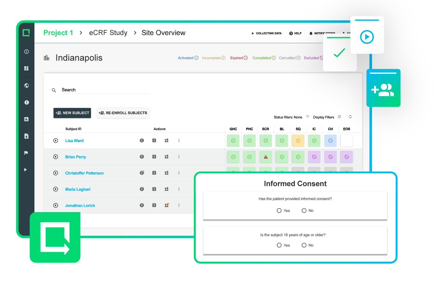Click the adverse event icon for Lisa Ward

coord(142,140)
